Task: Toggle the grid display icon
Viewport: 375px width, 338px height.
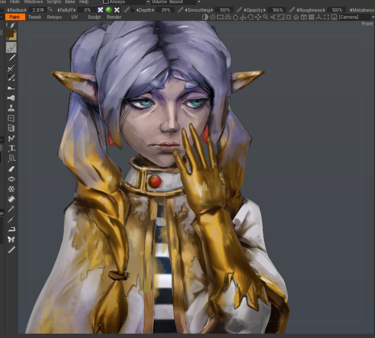Action: (x=311, y=17)
